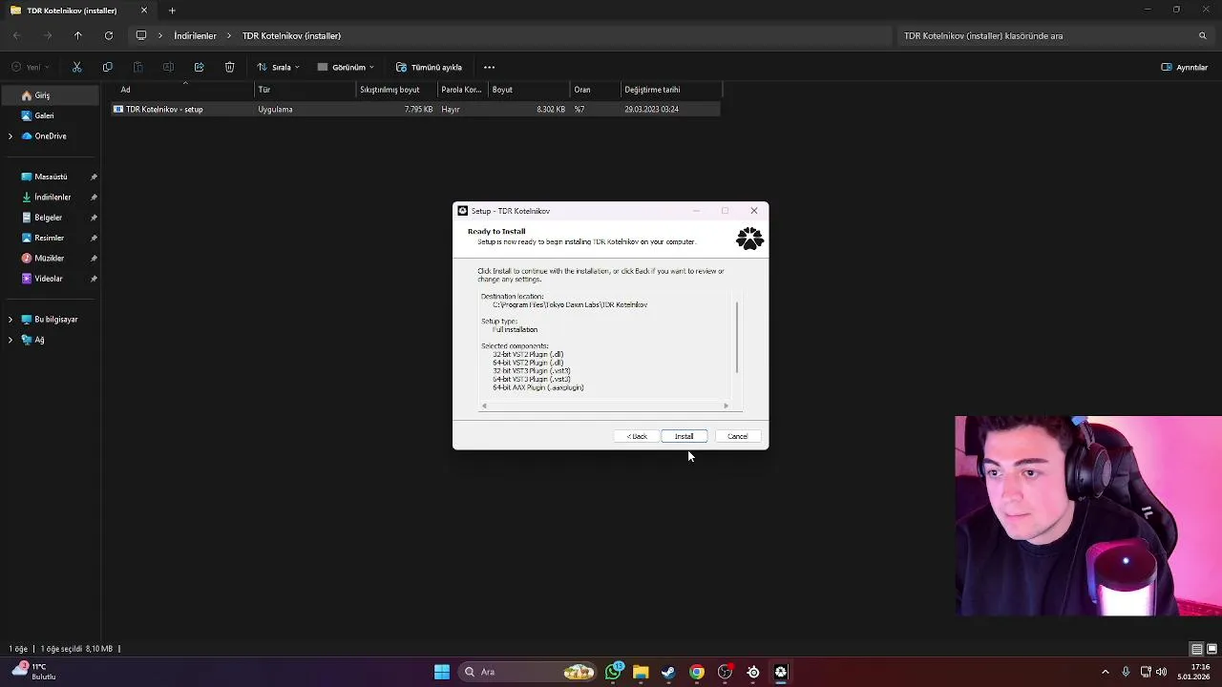Sort by the Tür column header
The width and height of the screenshot is (1222, 687).
305,90
